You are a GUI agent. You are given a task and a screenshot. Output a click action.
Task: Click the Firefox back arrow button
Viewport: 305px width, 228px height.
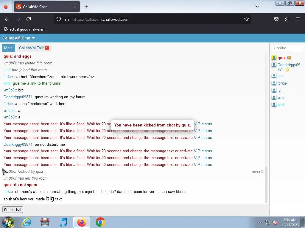point(7,19)
